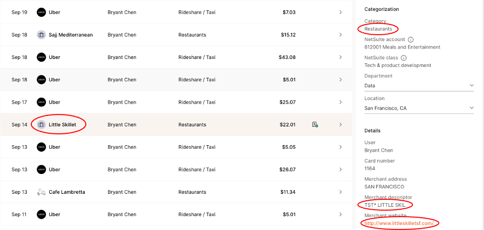The height and width of the screenshot is (230, 484).
Task: Click the info icon beside NetSuite account
Action: coord(411,40)
